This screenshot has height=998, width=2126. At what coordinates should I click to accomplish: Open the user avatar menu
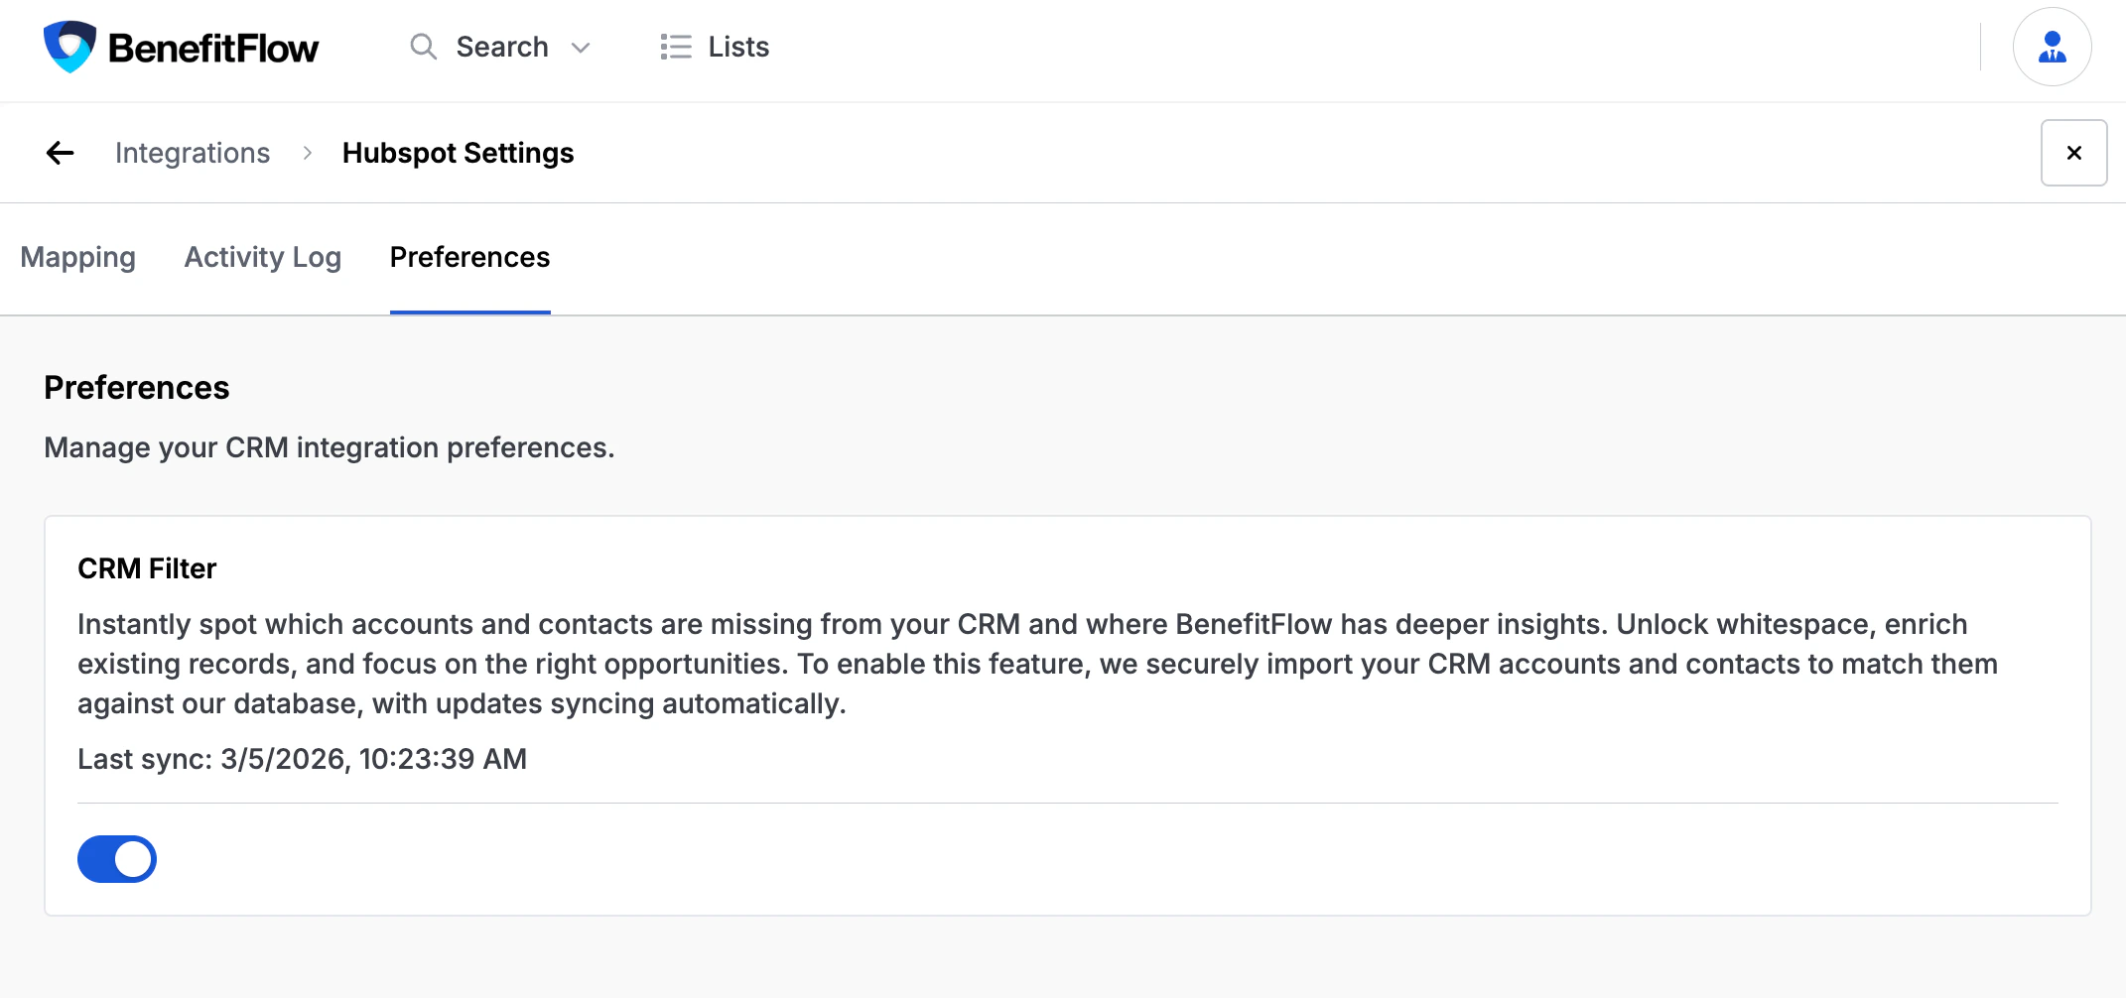point(2052,47)
